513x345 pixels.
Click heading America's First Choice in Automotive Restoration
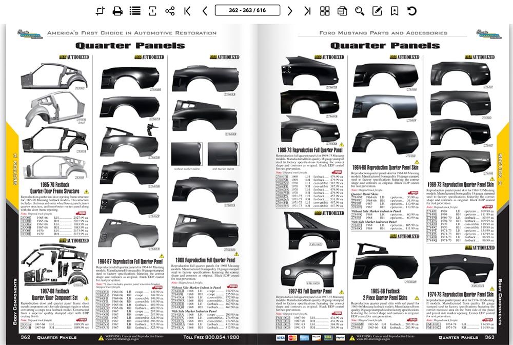click(x=132, y=33)
